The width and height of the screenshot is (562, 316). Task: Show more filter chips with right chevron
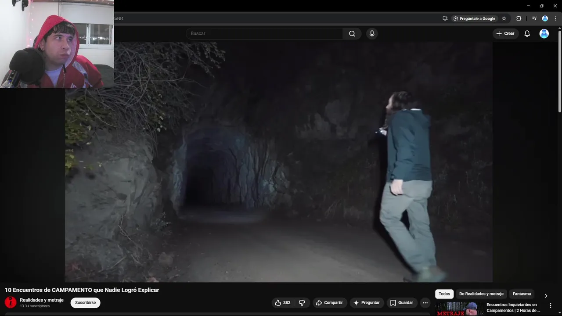546,295
